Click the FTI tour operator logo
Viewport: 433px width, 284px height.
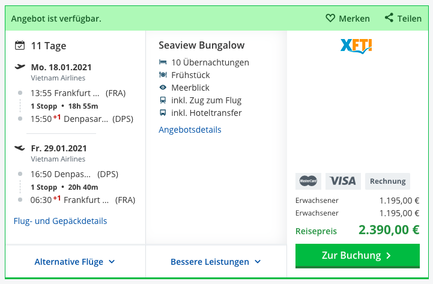click(356, 46)
